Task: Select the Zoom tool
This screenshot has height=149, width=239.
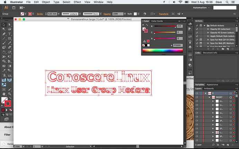Action: coord(9,94)
